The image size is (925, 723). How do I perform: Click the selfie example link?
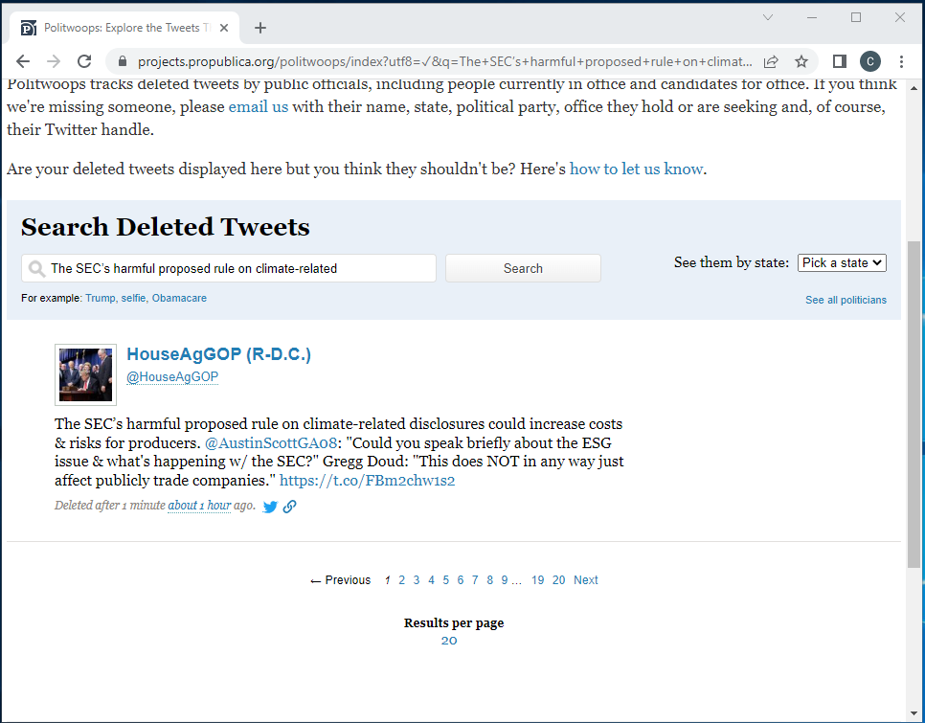point(133,299)
